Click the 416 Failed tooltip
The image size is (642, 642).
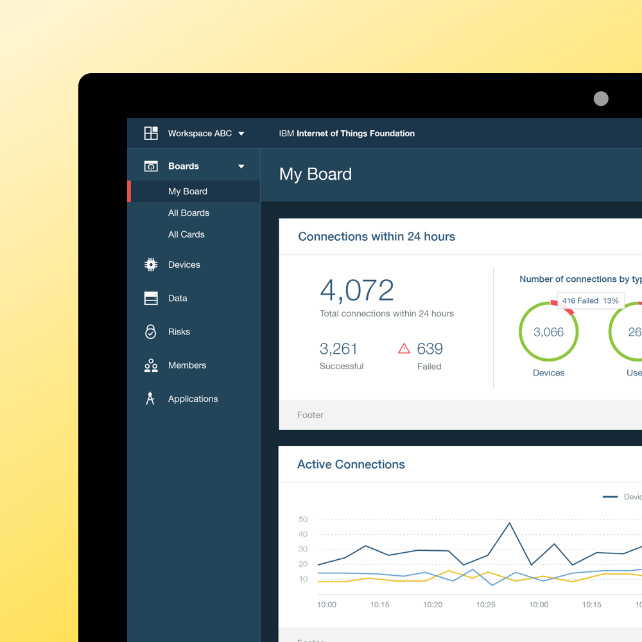[590, 300]
